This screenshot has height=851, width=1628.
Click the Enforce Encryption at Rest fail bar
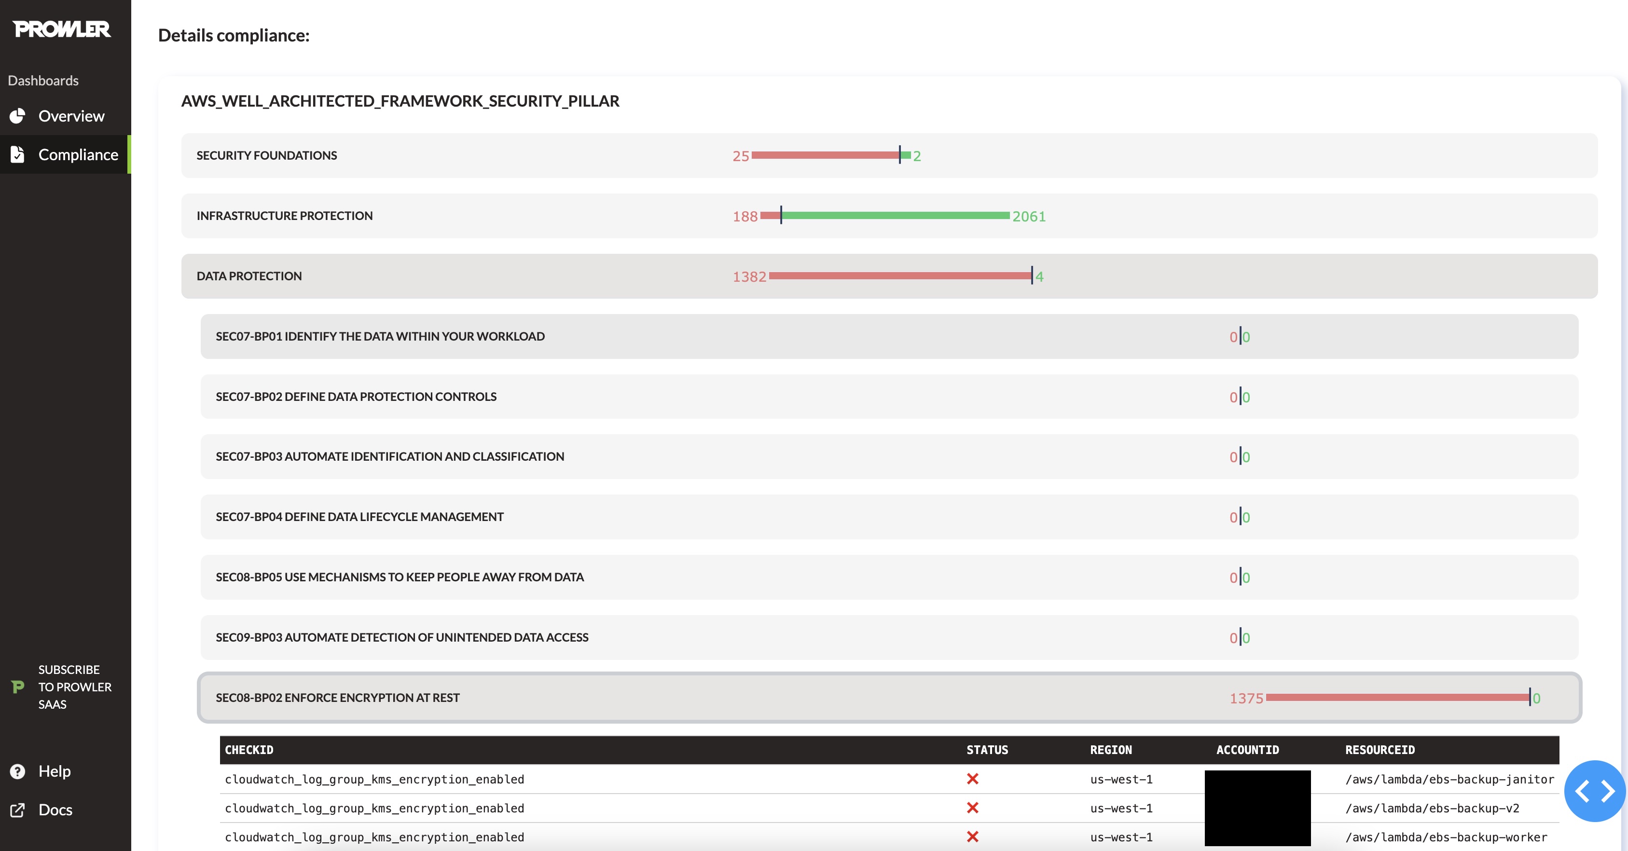click(1397, 698)
